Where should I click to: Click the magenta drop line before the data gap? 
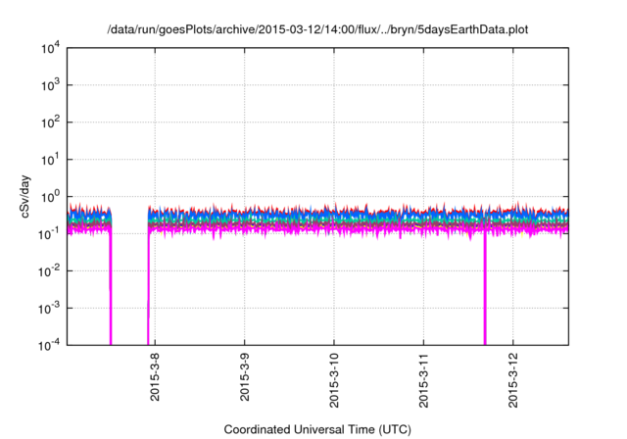pyautogui.click(x=111, y=288)
